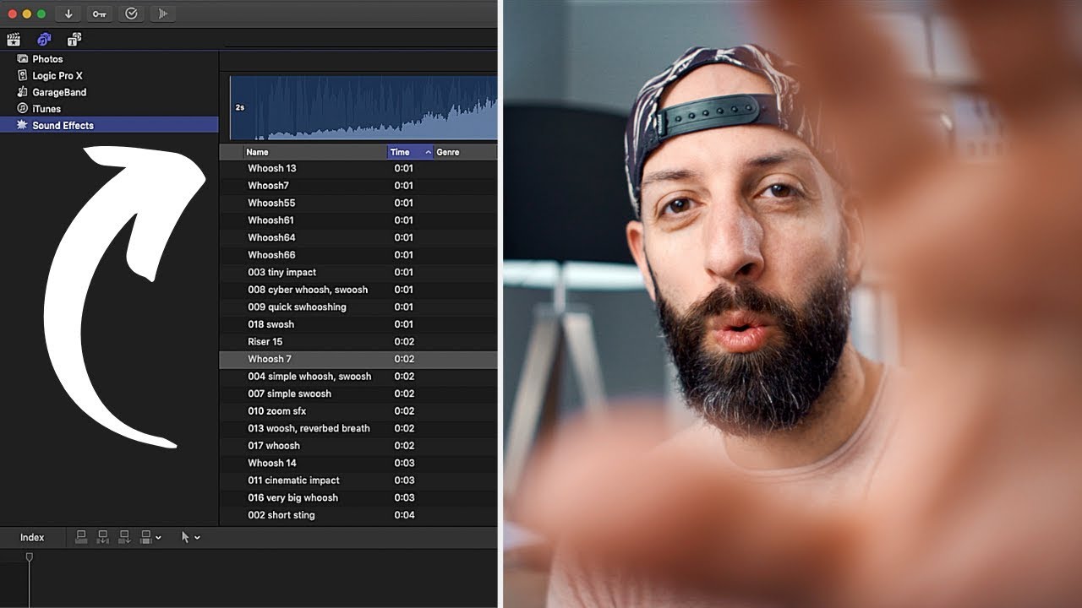Select the 002 short sting row
Viewport: 1082px width, 608px height.
358,515
